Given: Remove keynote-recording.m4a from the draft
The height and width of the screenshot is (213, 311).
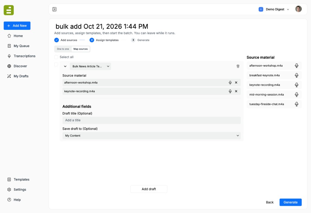Looking at the screenshot, I should tap(236, 91).
